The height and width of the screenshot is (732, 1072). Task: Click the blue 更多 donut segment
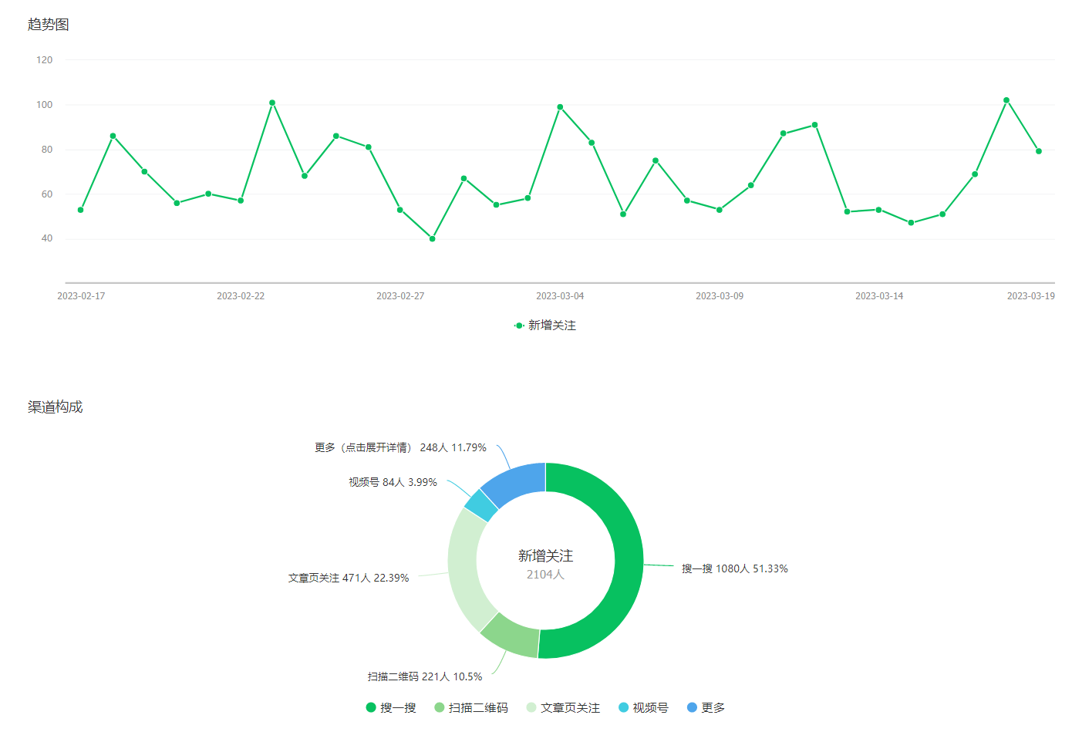click(x=517, y=482)
